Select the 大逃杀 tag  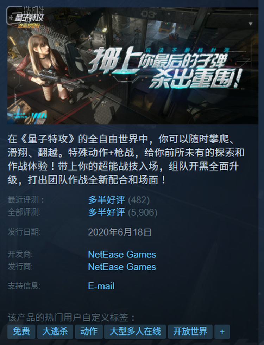click(x=55, y=331)
